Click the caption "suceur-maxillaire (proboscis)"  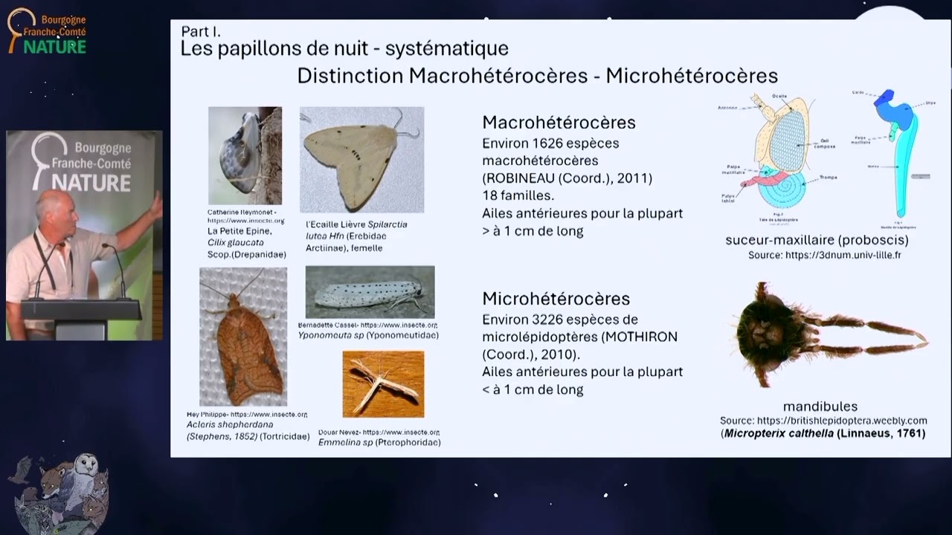pos(817,241)
